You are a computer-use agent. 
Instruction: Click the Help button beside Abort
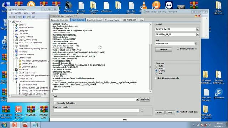pyautogui.click(x=170, y=112)
